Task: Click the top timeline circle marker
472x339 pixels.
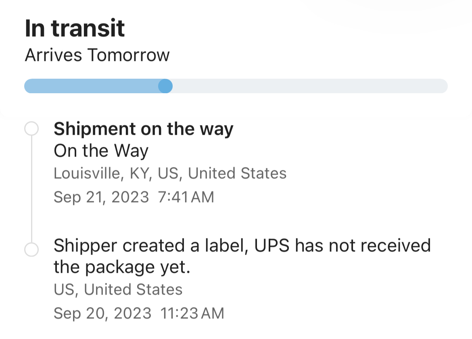Action: 31,129
